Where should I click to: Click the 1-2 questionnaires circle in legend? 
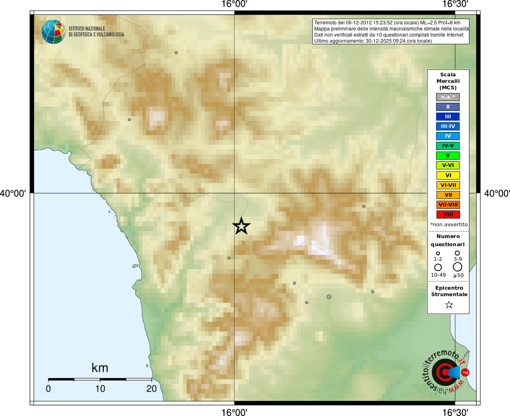pyautogui.click(x=438, y=253)
